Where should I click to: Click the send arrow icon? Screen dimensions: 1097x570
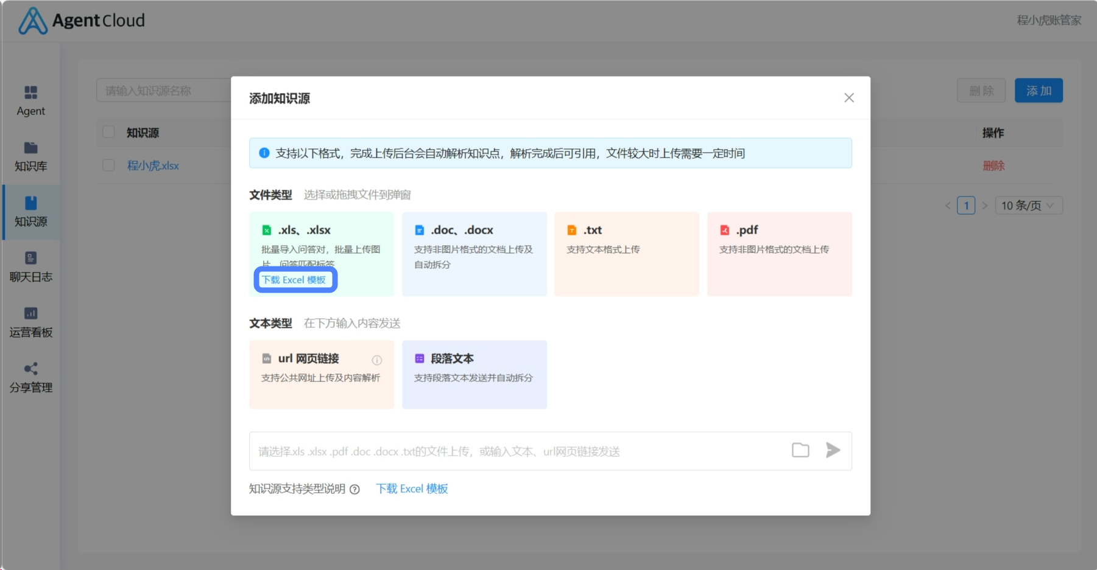(833, 450)
